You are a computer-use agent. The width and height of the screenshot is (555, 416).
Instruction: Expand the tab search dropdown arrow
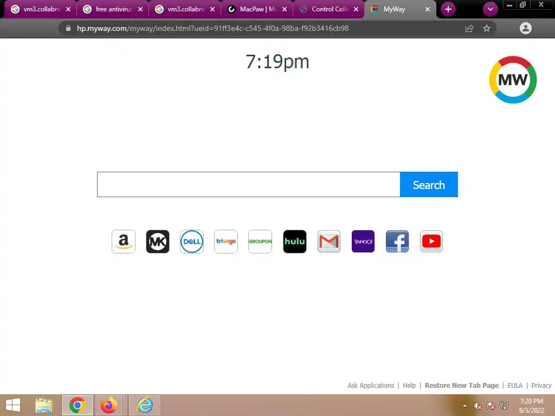click(x=491, y=9)
